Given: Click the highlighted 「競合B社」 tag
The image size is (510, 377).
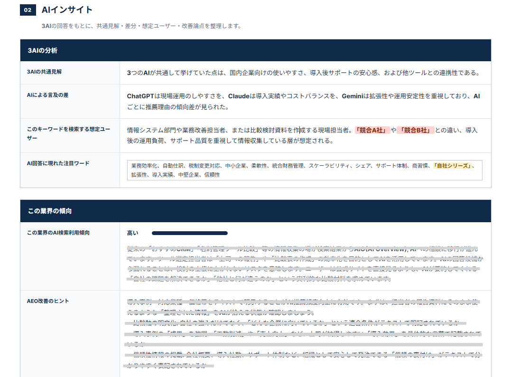Looking at the screenshot, I should (416, 130).
